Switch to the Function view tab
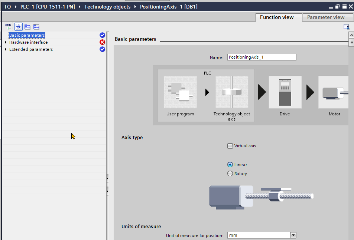Viewport: 354px width, 240px height. (279, 17)
